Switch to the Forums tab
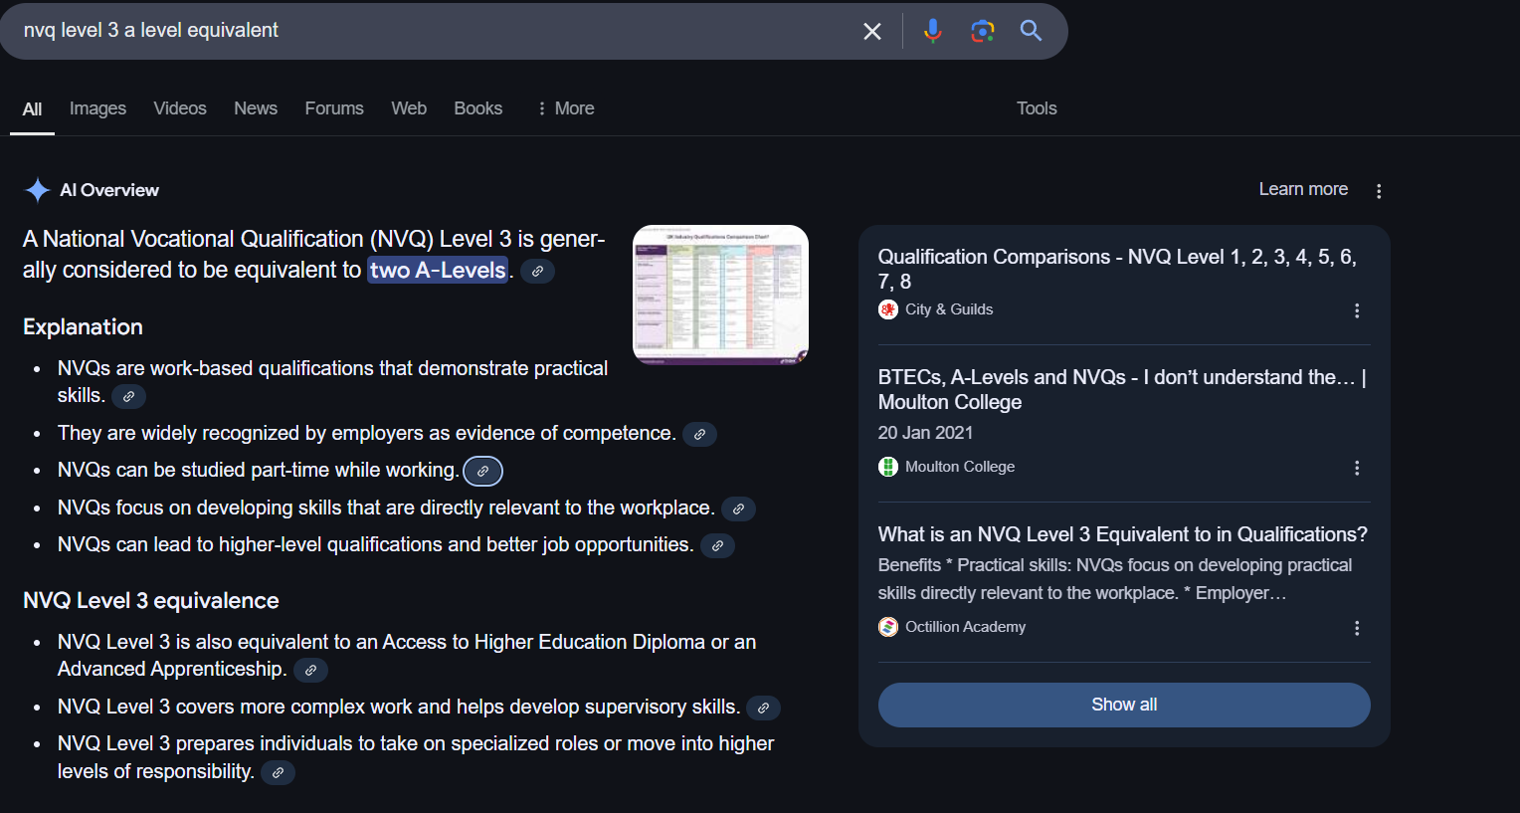Image resolution: width=1520 pixels, height=813 pixels. (x=334, y=108)
